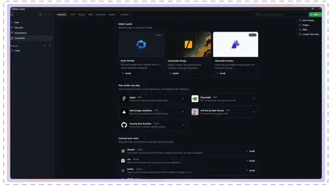This screenshot has width=332, height=186.
Task: Go back with the left arrow
Action: point(45,14)
